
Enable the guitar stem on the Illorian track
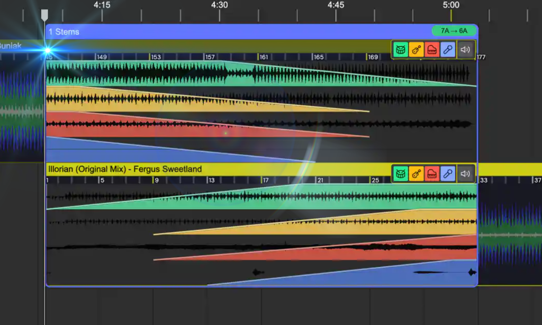(417, 173)
